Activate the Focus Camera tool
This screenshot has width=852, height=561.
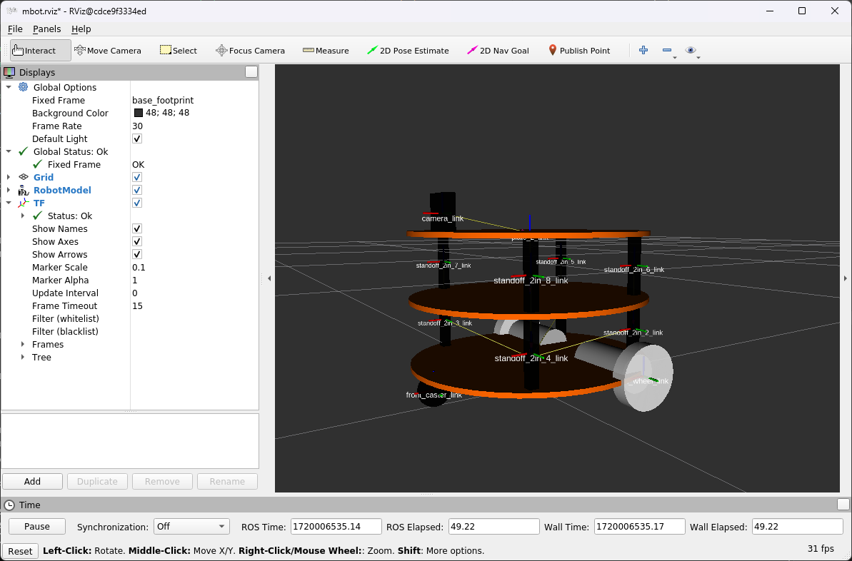250,51
